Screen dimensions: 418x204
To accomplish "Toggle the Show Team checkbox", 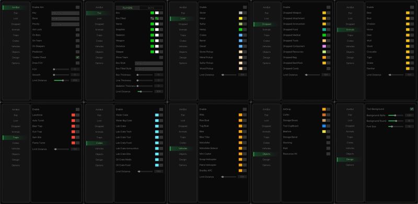I will coord(161,58).
